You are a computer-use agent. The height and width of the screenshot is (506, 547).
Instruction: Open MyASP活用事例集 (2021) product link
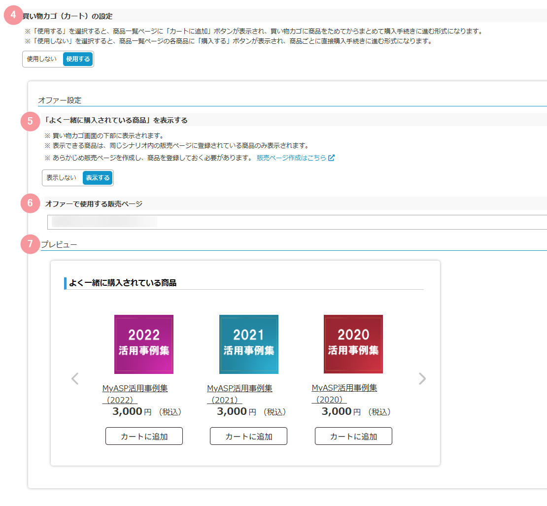click(239, 394)
